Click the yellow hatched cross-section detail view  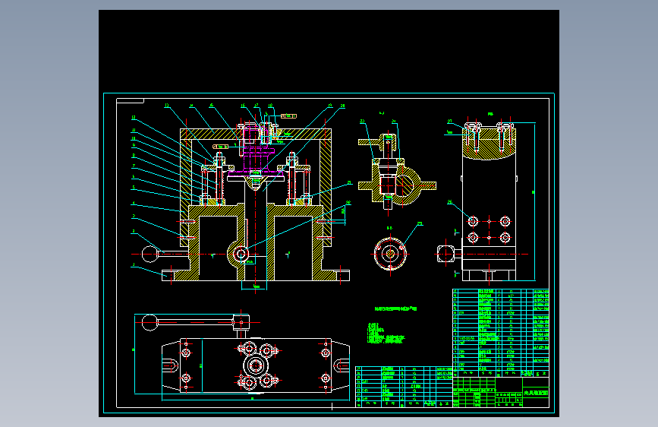(397, 172)
